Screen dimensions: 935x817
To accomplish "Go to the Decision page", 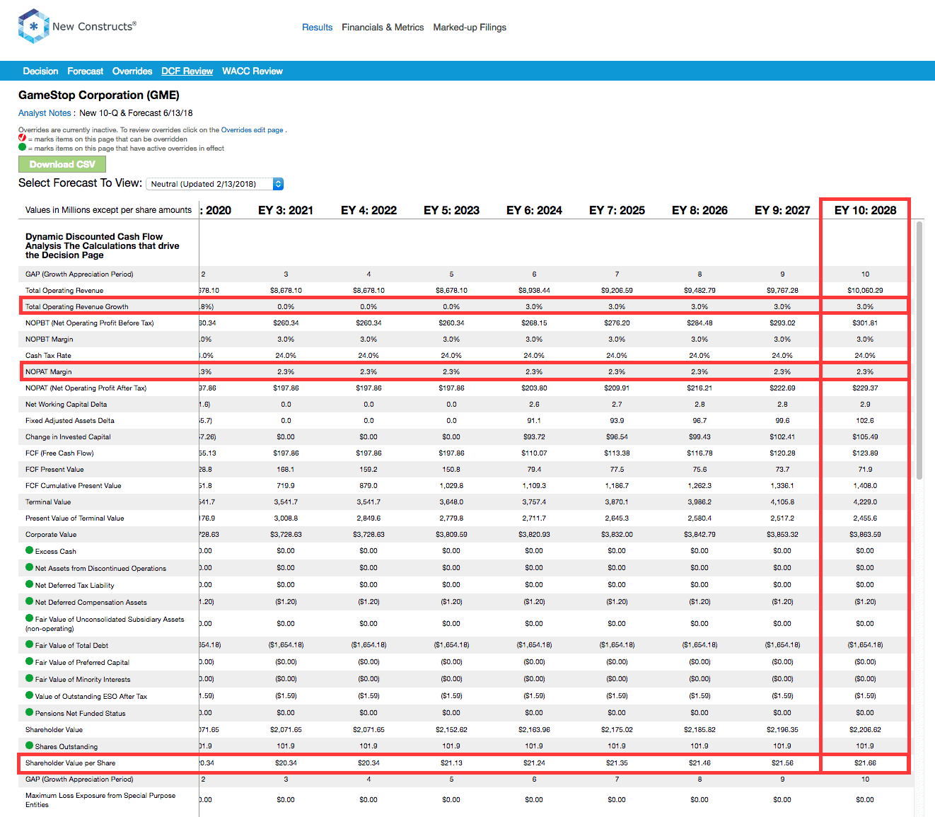I will [40, 71].
